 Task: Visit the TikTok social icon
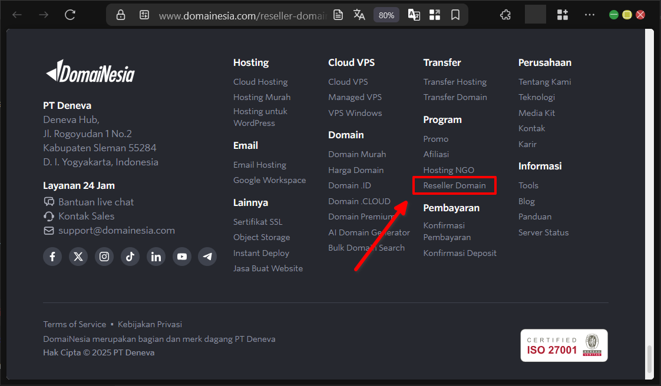coord(130,257)
